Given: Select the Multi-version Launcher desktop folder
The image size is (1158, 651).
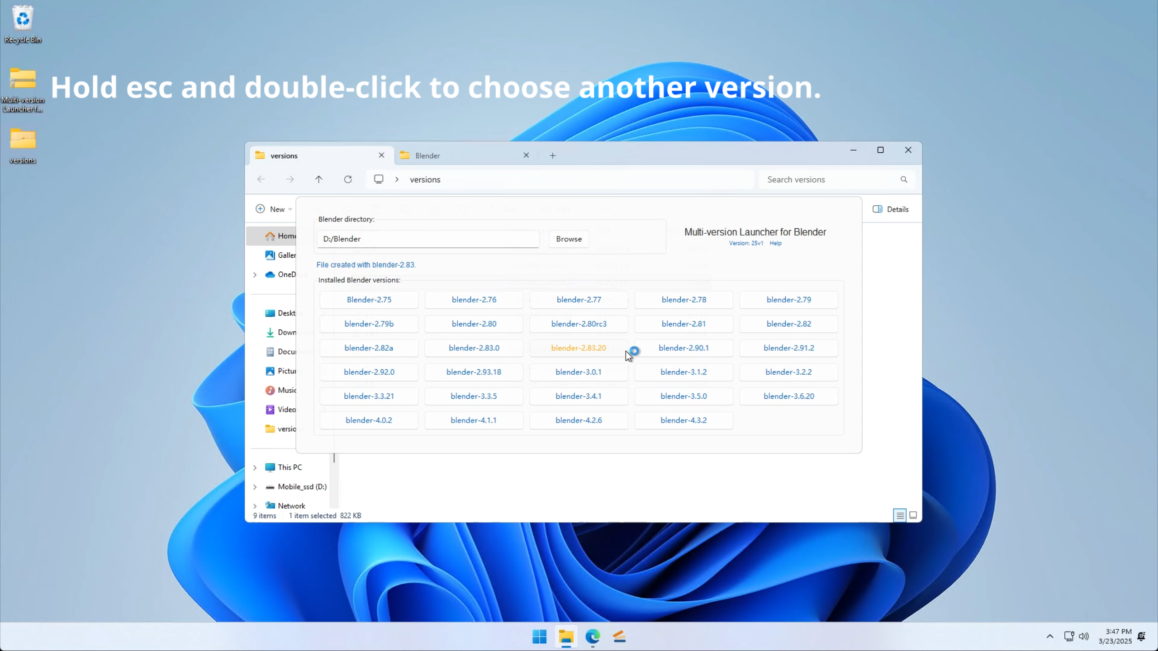Looking at the screenshot, I should point(23,90).
